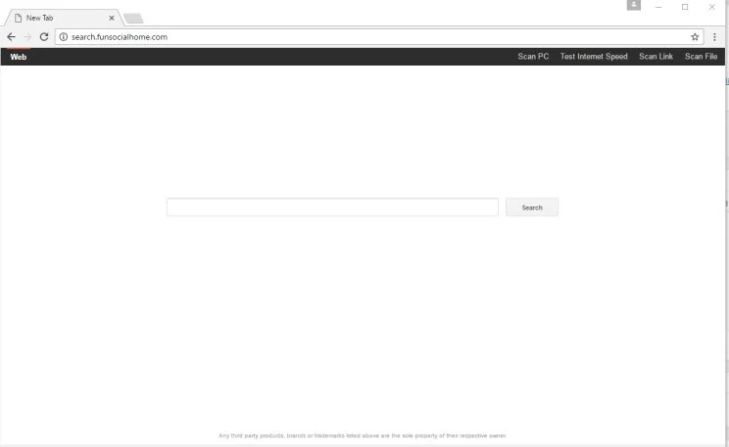729x447 pixels.
Task: View site information icon in address bar
Action: pyautogui.click(x=64, y=36)
